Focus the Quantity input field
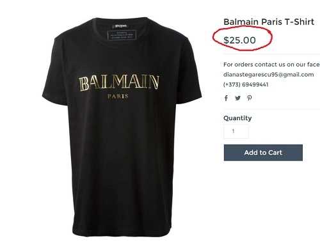320x241 pixels. (236, 131)
